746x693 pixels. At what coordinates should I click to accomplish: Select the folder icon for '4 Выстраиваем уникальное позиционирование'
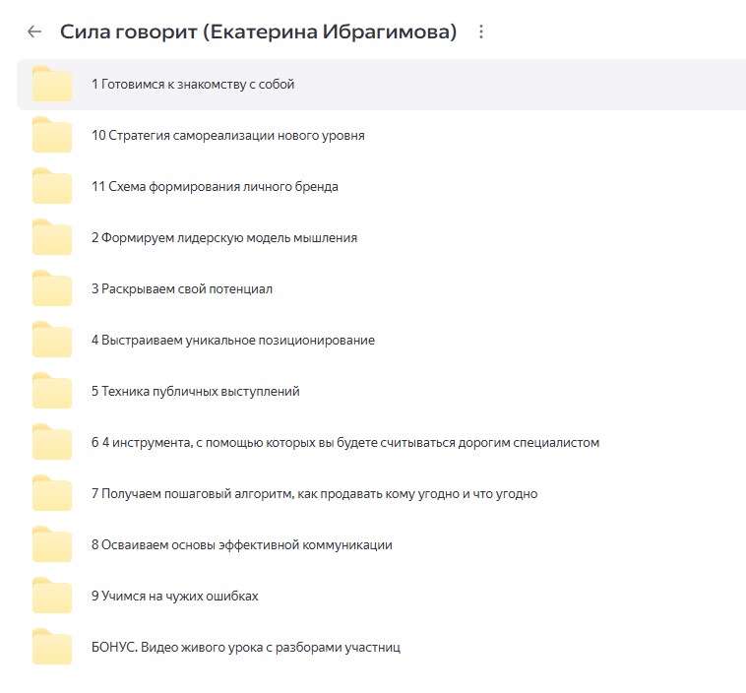click(x=52, y=340)
